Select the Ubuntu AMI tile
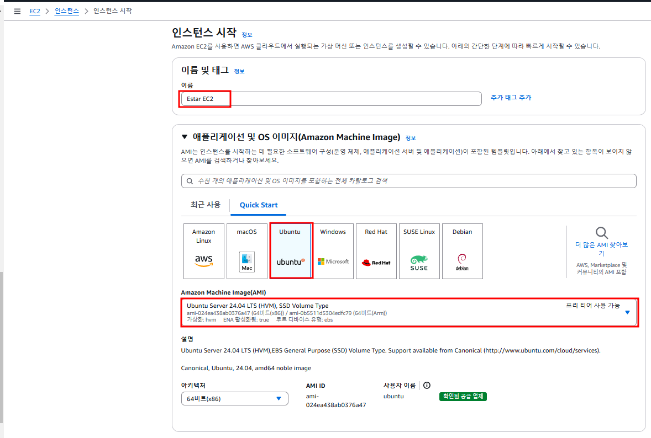The height and width of the screenshot is (438, 651). [290, 251]
